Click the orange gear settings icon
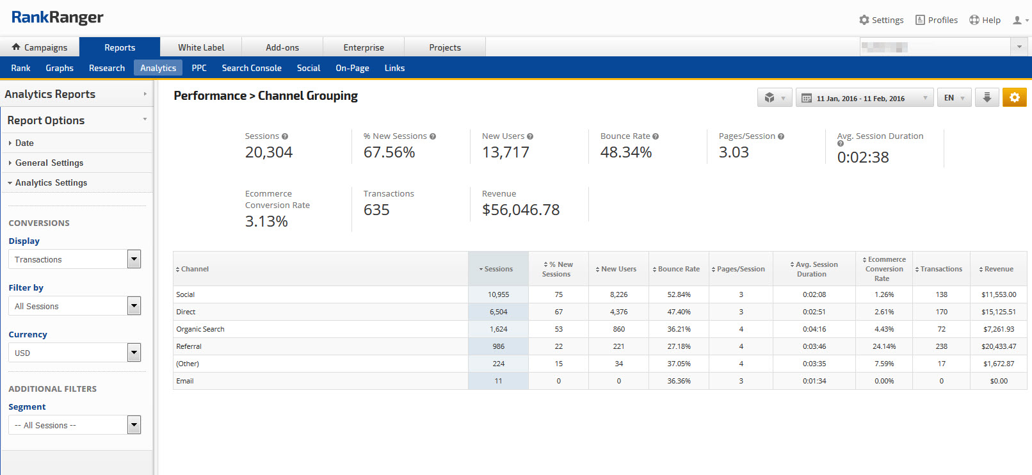 pyautogui.click(x=1014, y=97)
